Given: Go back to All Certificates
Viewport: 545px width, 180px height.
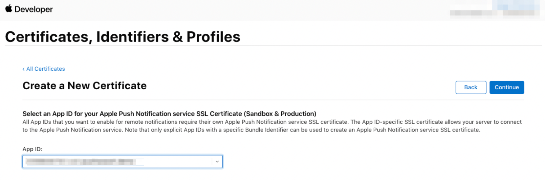Looking at the screenshot, I should (46, 69).
